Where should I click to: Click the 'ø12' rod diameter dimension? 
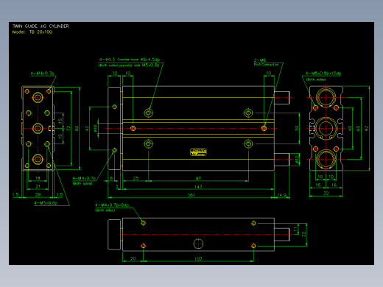click(x=297, y=160)
